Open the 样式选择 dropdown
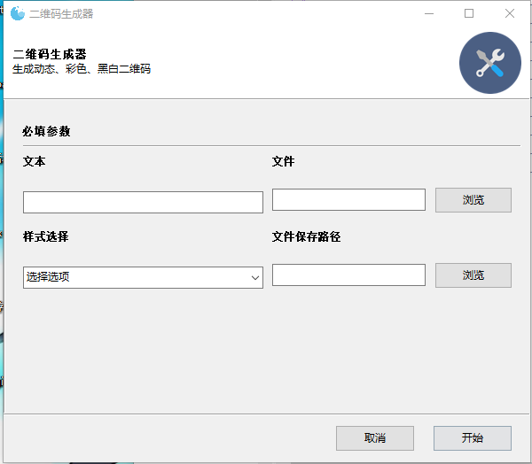Screen dimensions: 532x464 click(x=143, y=277)
